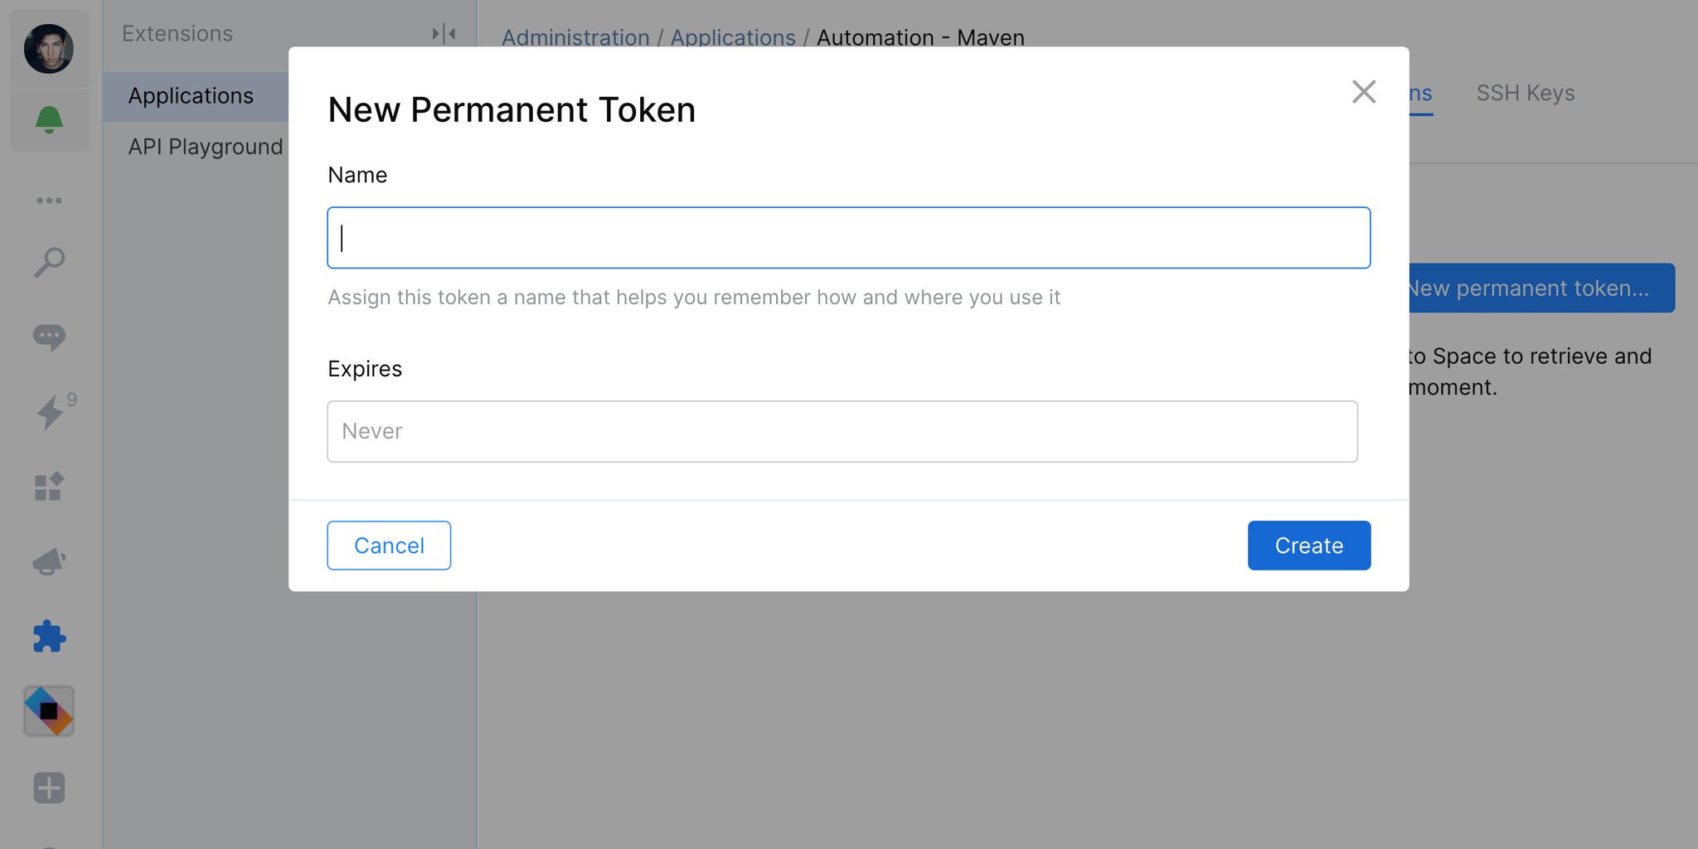The height and width of the screenshot is (849, 1698).
Task: Cancel the New Permanent Token dialog
Action: 388,545
